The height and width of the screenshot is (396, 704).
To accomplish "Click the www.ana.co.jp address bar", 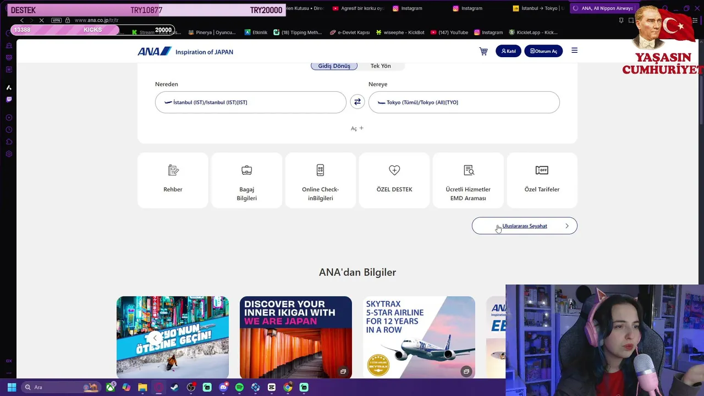I will (x=97, y=20).
